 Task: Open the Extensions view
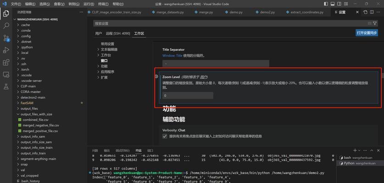(6, 62)
